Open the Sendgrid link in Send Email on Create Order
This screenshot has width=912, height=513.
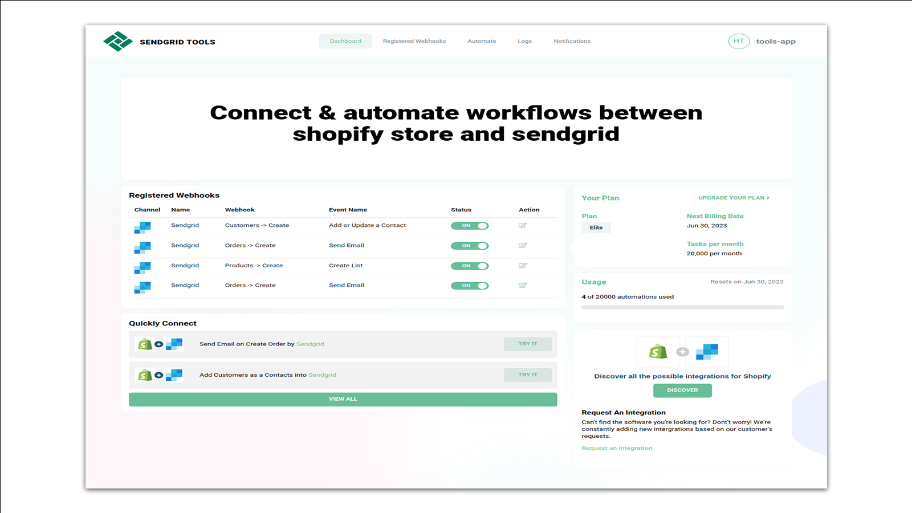(310, 344)
